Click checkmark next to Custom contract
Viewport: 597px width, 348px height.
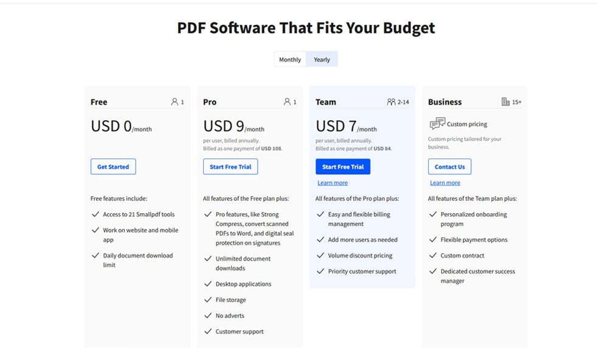click(433, 256)
